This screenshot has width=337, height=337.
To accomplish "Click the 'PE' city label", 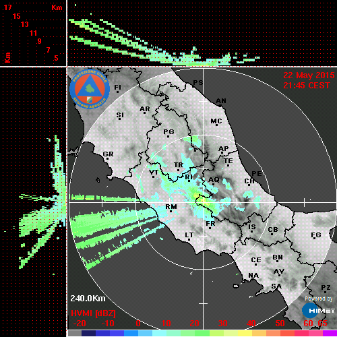I will point(257,174).
